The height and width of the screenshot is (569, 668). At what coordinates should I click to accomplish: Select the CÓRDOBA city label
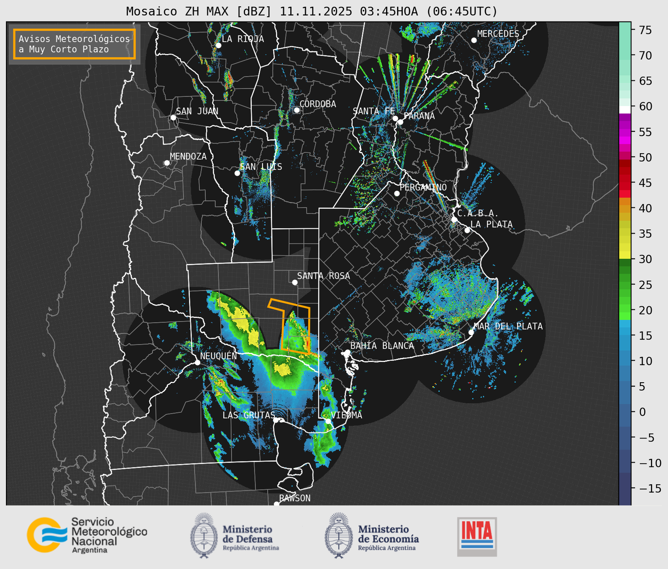coord(318,104)
